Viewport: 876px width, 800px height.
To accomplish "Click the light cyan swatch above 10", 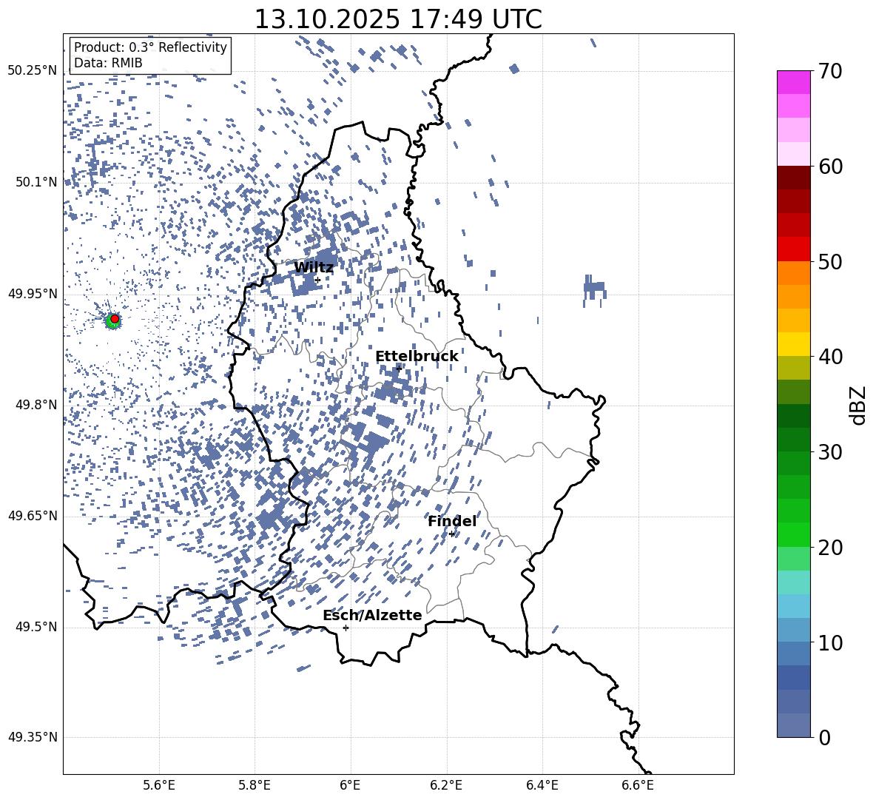I will 793,606.
